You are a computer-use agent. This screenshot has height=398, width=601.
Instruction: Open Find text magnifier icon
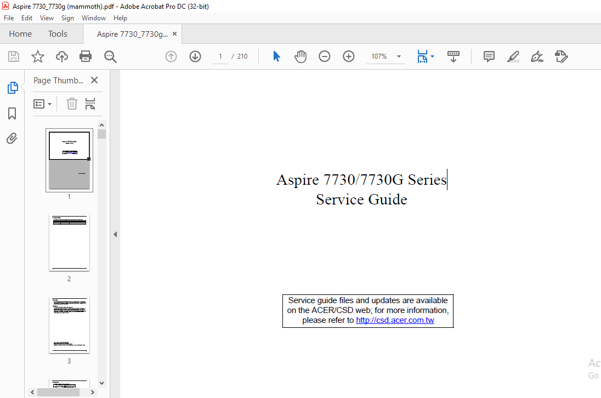coord(110,56)
